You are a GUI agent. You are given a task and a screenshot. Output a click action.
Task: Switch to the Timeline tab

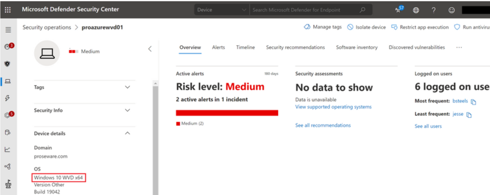[x=245, y=47]
